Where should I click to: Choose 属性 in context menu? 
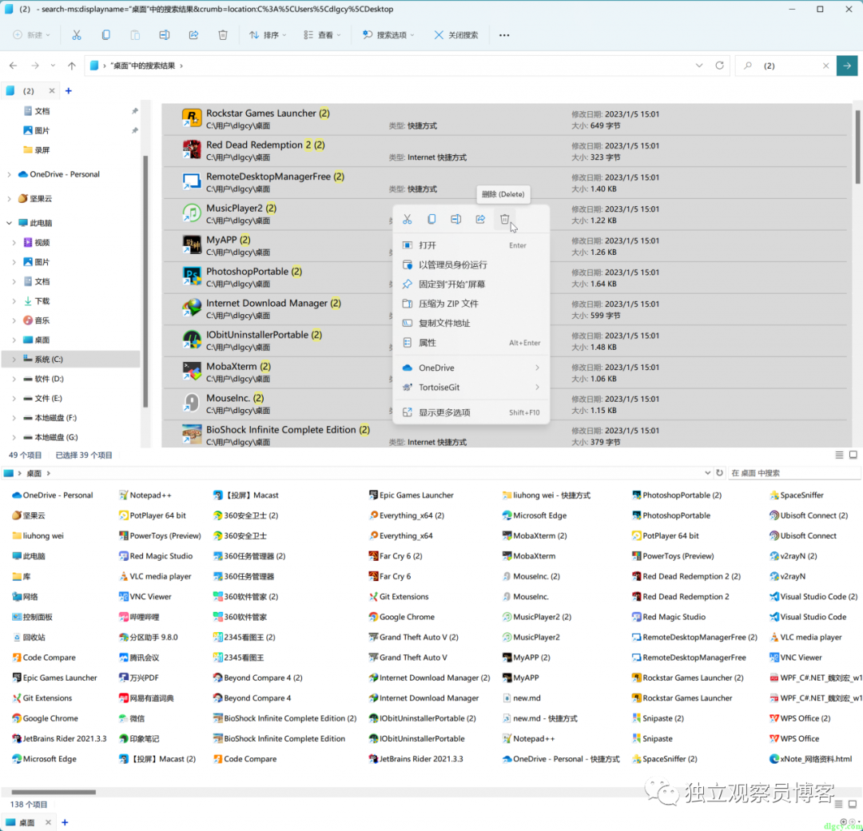point(471,343)
